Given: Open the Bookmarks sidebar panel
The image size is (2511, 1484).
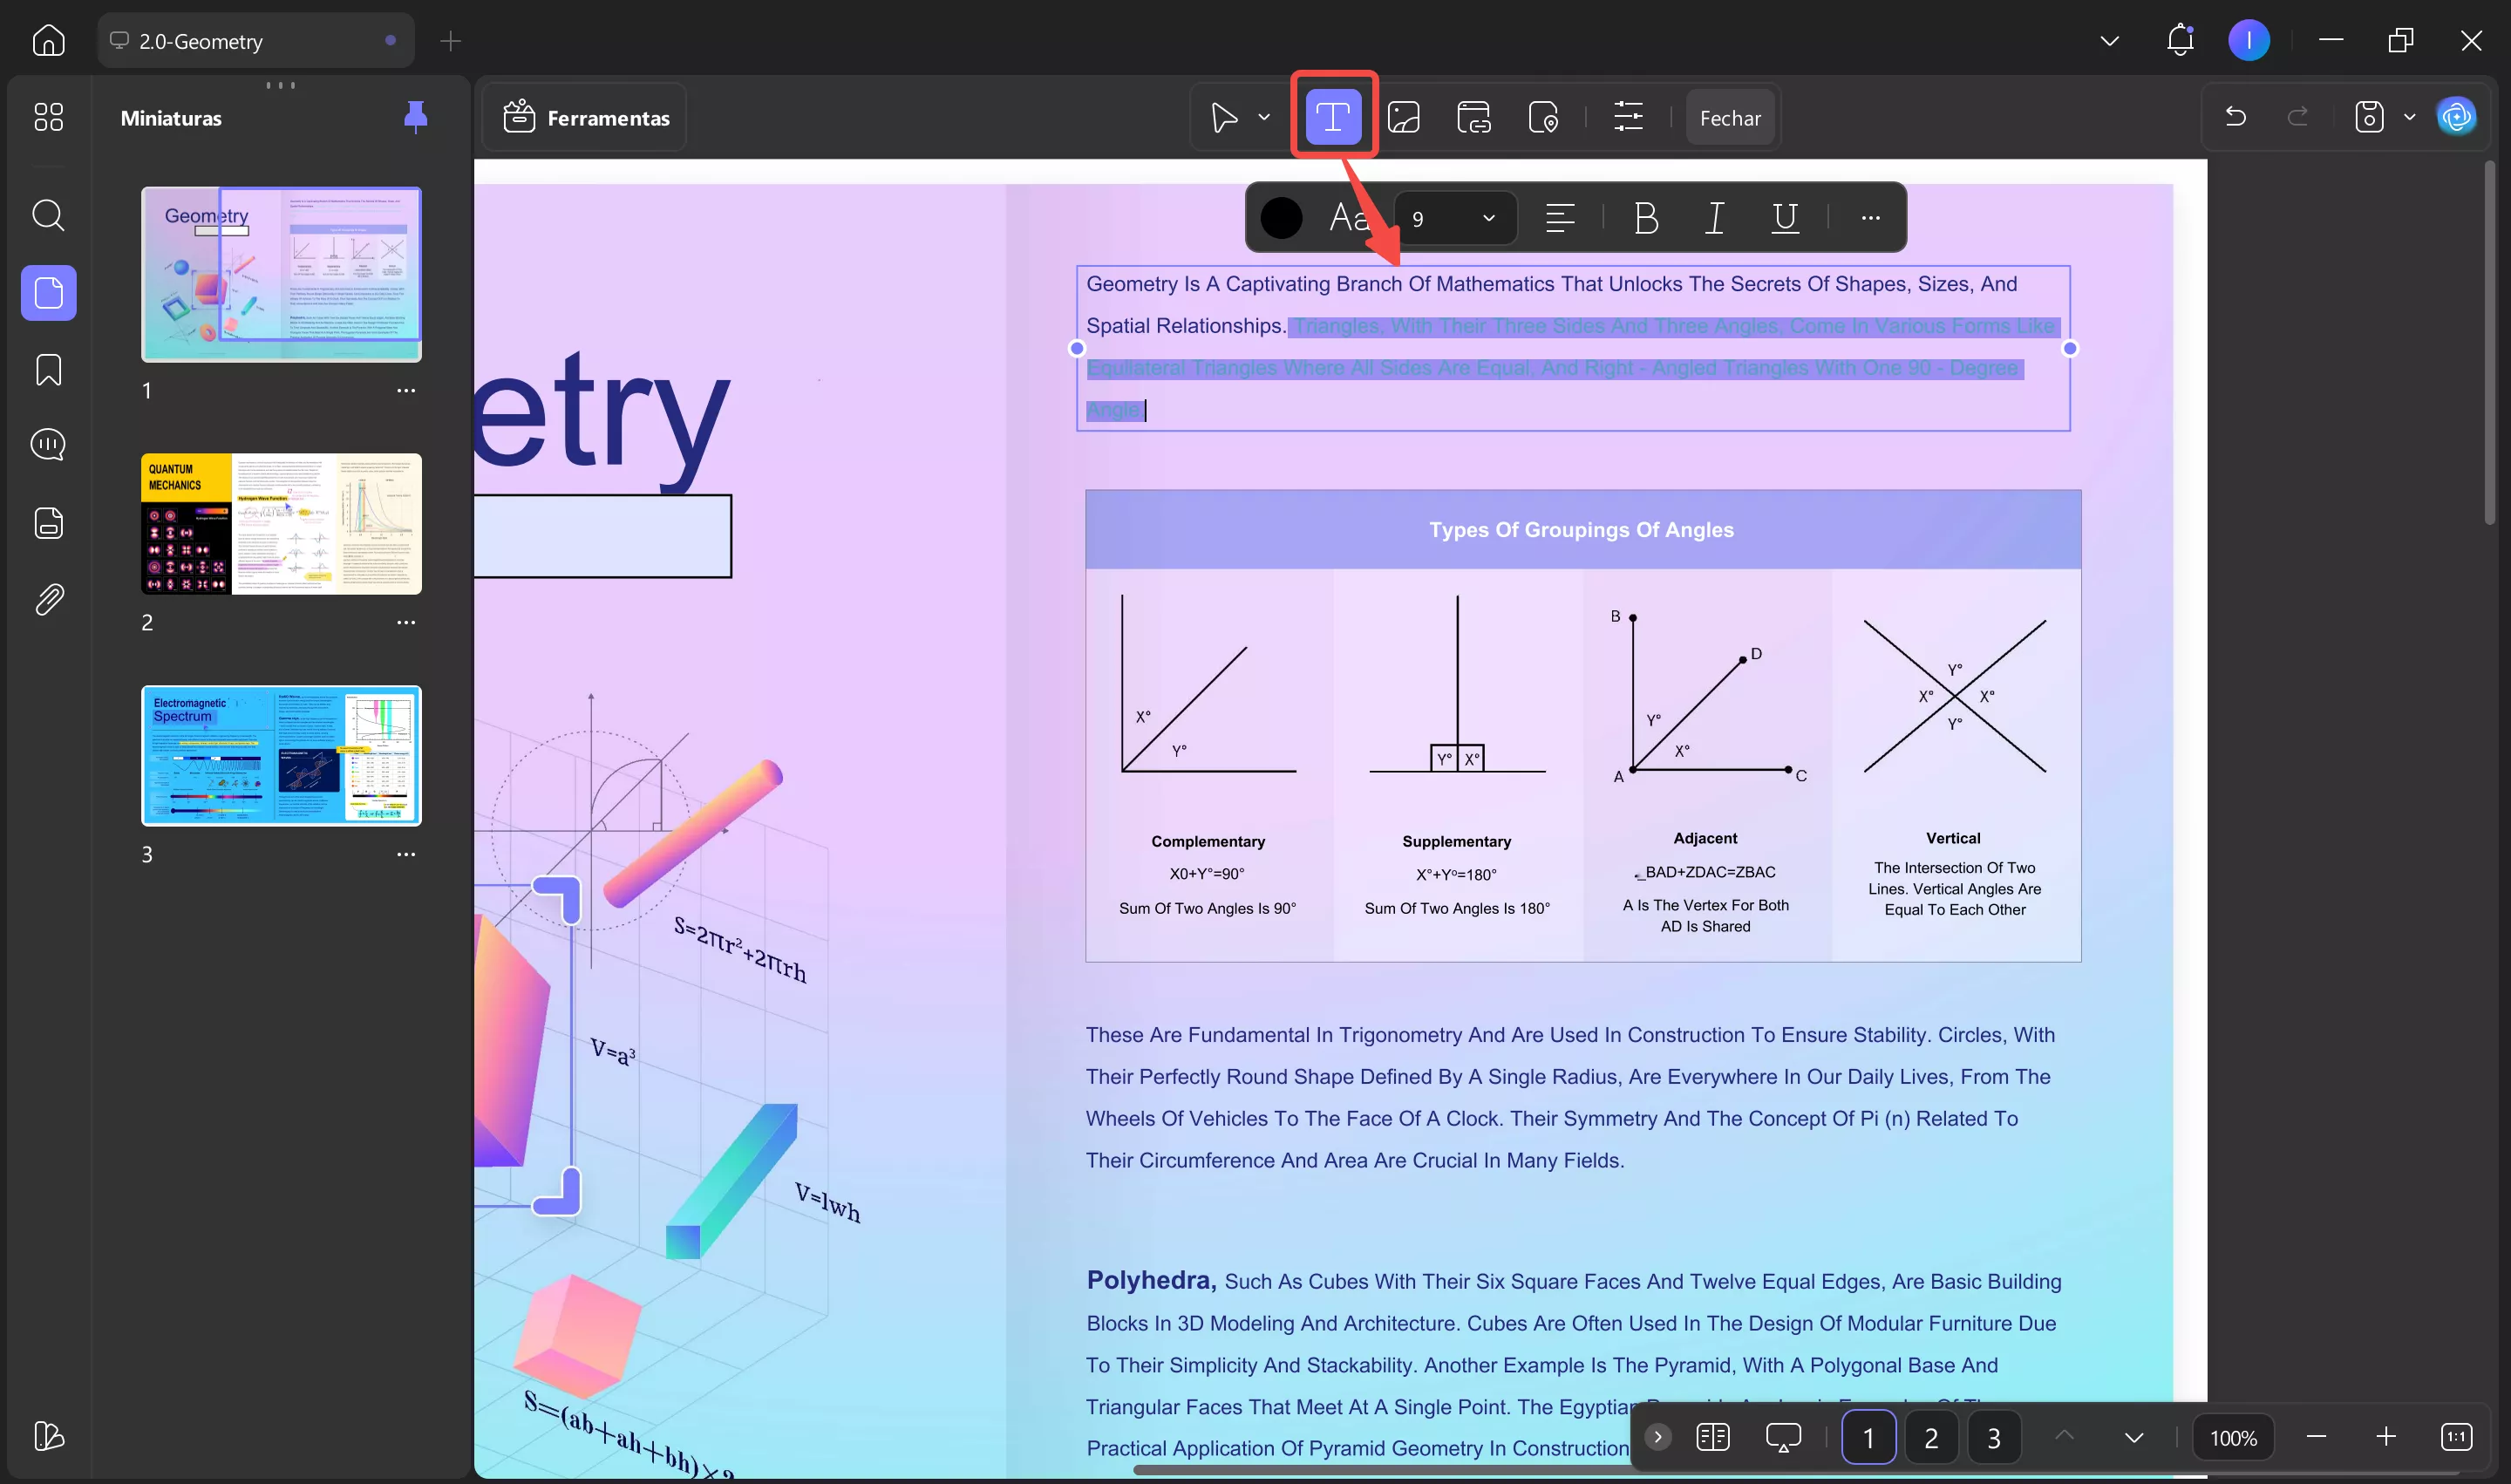Looking at the screenshot, I should 48,369.
